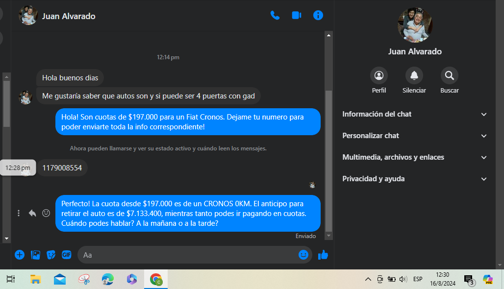Open File Explorer from taskbar

point(35,279)
